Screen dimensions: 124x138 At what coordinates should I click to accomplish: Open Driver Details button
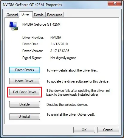(x=24, y=70)
